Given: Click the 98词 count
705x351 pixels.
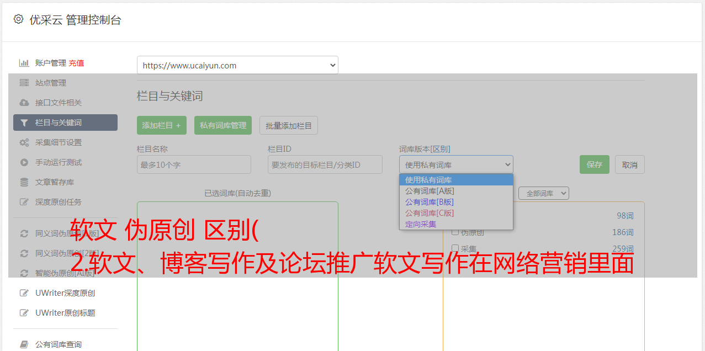Looking at the screenshot, I should pos(625,216).
